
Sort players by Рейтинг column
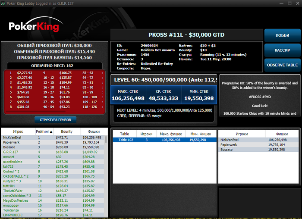pos(44,131)
